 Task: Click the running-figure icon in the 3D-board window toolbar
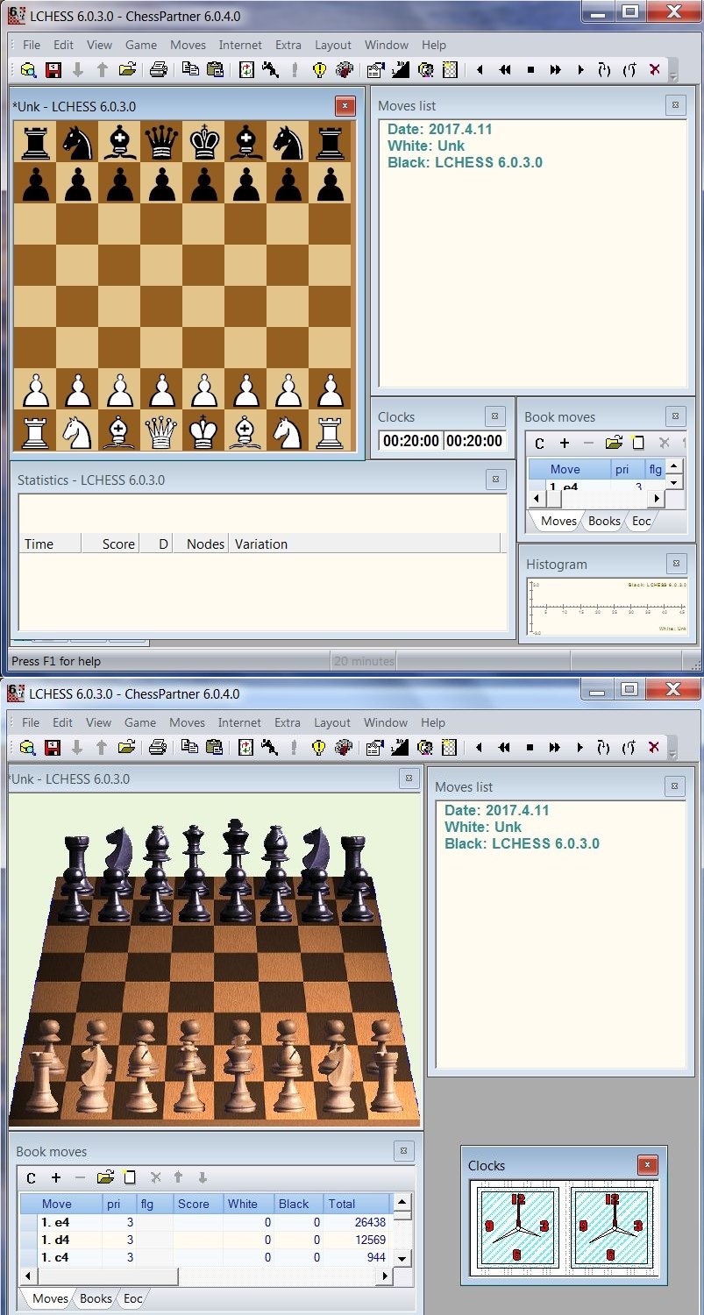270,748
